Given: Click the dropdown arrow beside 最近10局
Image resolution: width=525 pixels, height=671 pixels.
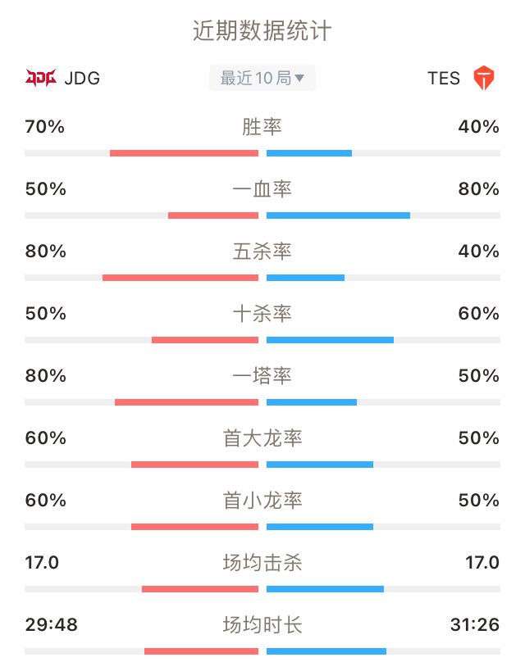Looking at the screenshot, I should [299, 78].
